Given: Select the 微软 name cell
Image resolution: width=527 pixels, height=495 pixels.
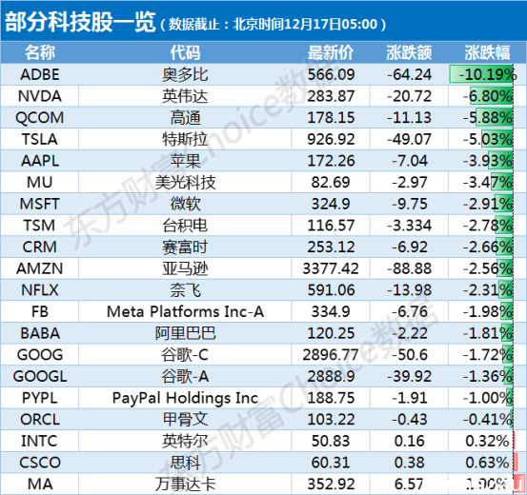Looking at the screenshot, I should (185, 204).
